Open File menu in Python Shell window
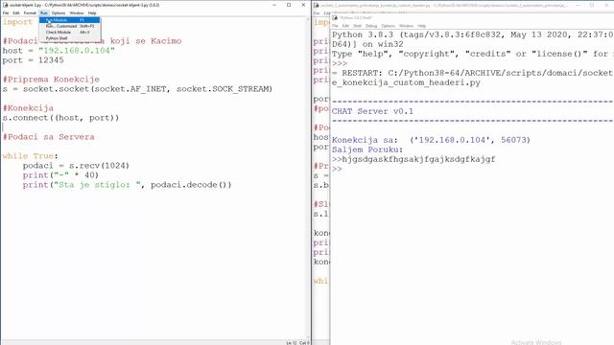Screen dimensions: 614x345 (x=335, y=26)
